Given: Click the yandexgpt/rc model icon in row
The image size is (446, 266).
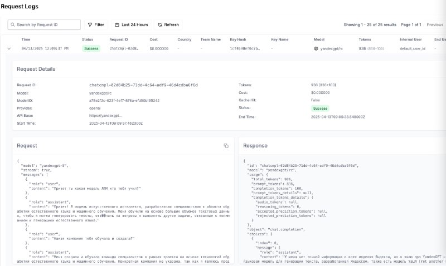Looking at the screenshot, I should 316,48.
